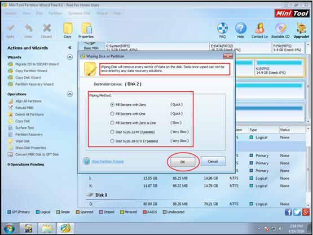Click the Status column header
313x235 pixels.
tap(292, 130)
